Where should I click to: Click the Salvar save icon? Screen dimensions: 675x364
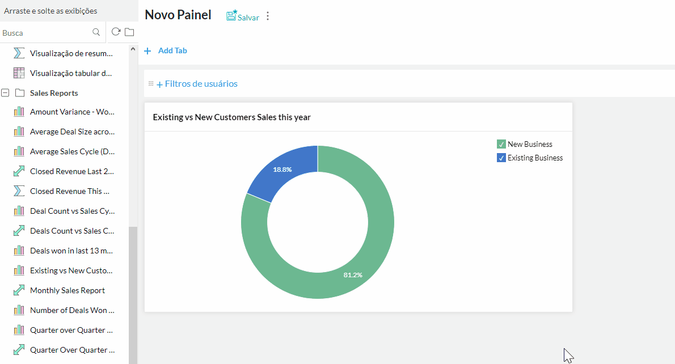click(x=231, y=16)
